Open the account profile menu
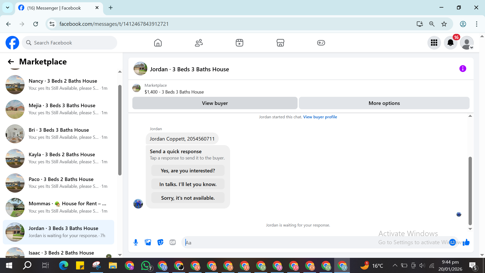Screen dimensions: 485x273 point(467,43)
